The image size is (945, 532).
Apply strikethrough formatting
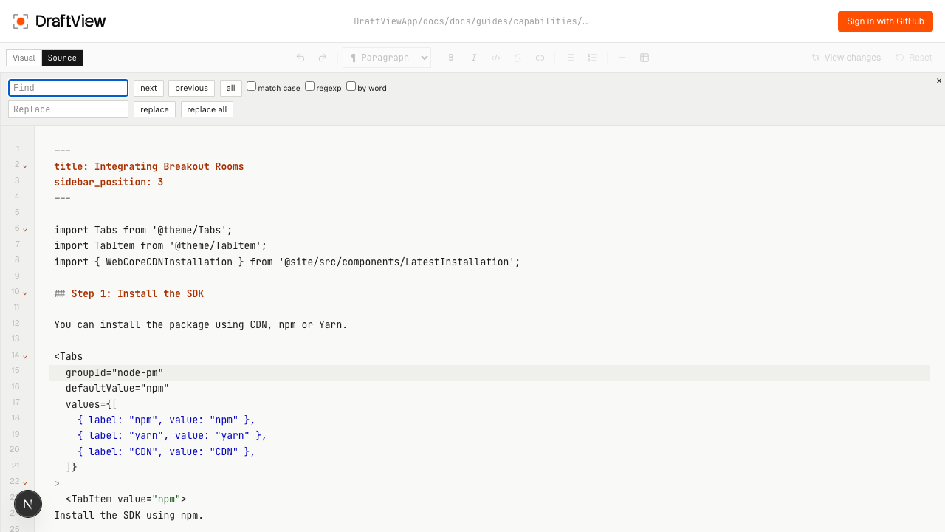coord(518,58)
